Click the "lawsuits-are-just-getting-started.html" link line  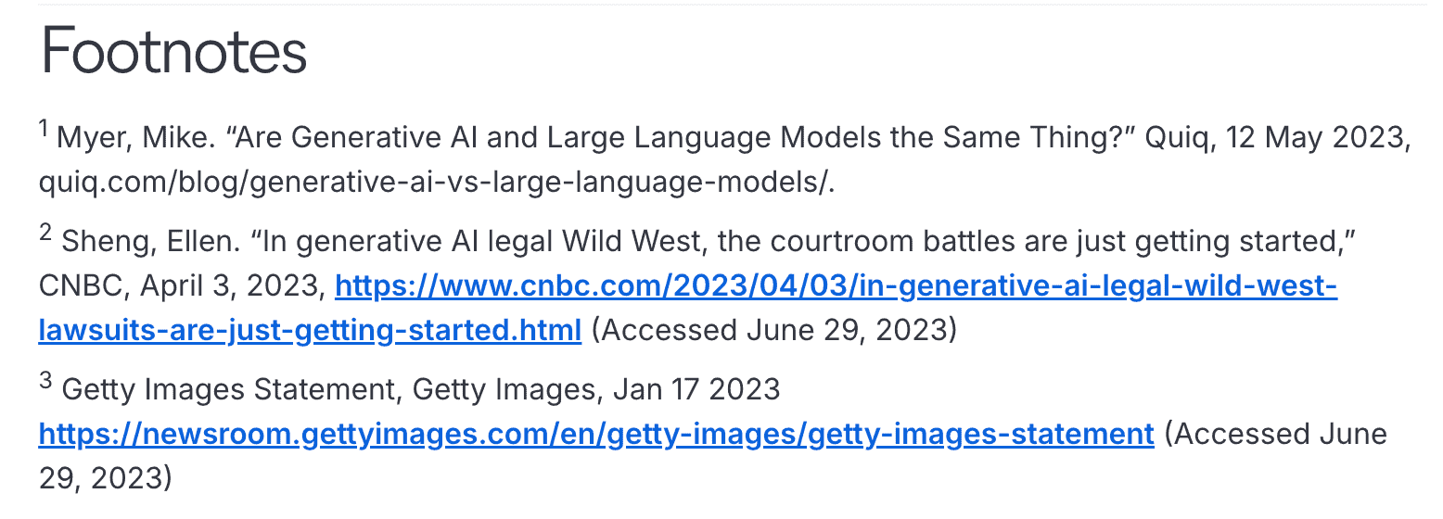[x=310, y=330]
